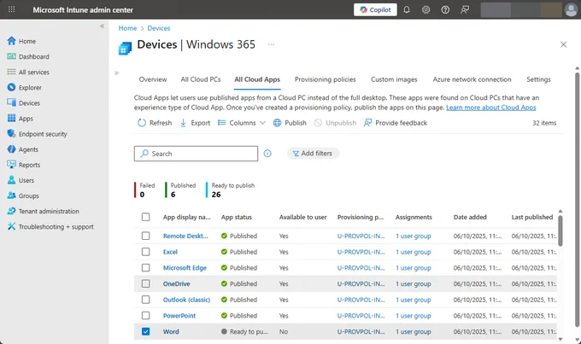The width and height of the screenshot is (581, 344).
Task: Expand the collapsed resource menu chevrons
Action: coord(117,73)
